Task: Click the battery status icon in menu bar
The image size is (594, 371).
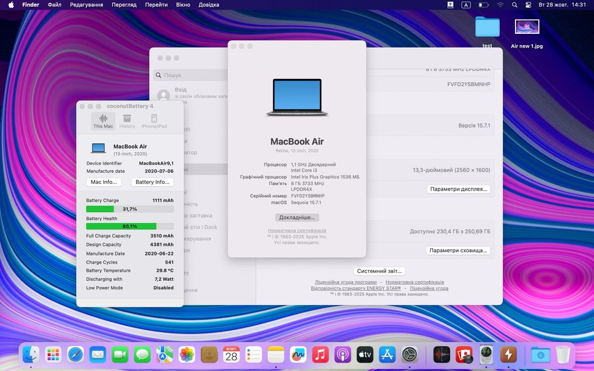Action: point(483,5)
